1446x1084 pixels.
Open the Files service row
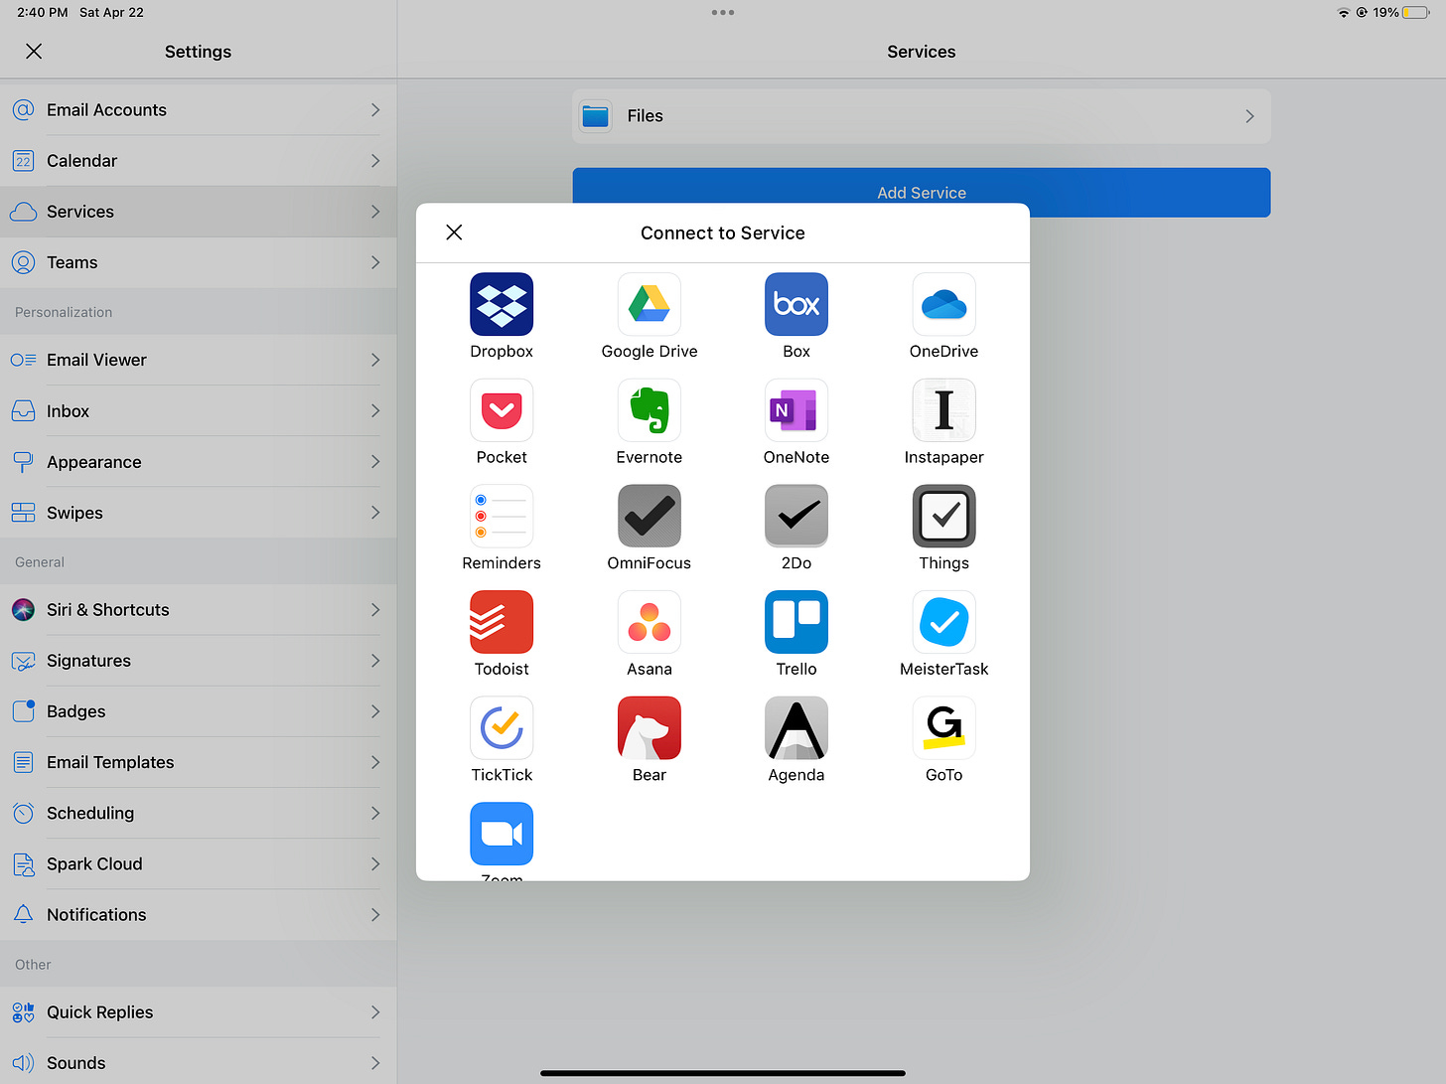point(922,116)
